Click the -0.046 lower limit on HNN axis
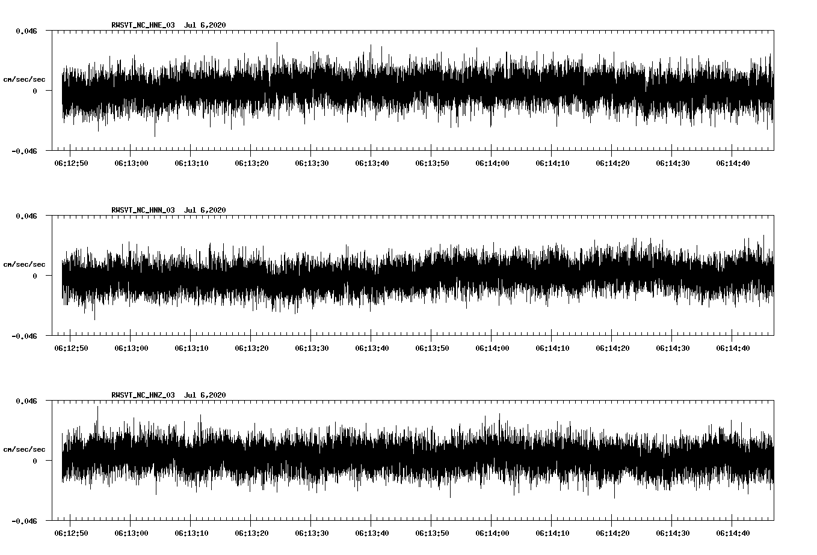 (24, 336)
